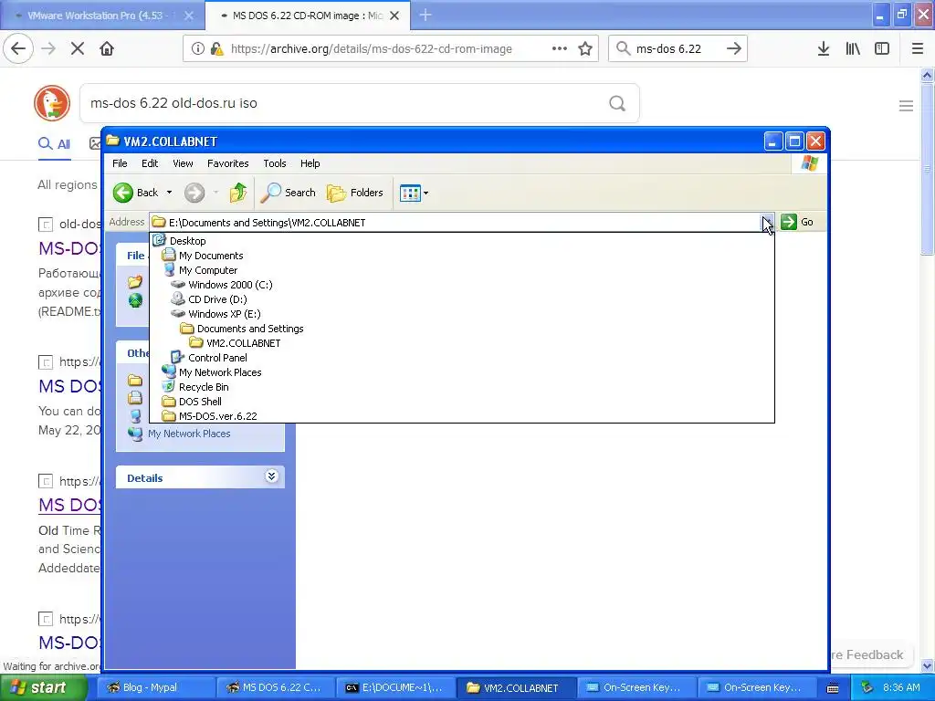Go up one folder level in Explorer
Image resolution: width=935 pixels, height=701 pixels.
point(238,193)
